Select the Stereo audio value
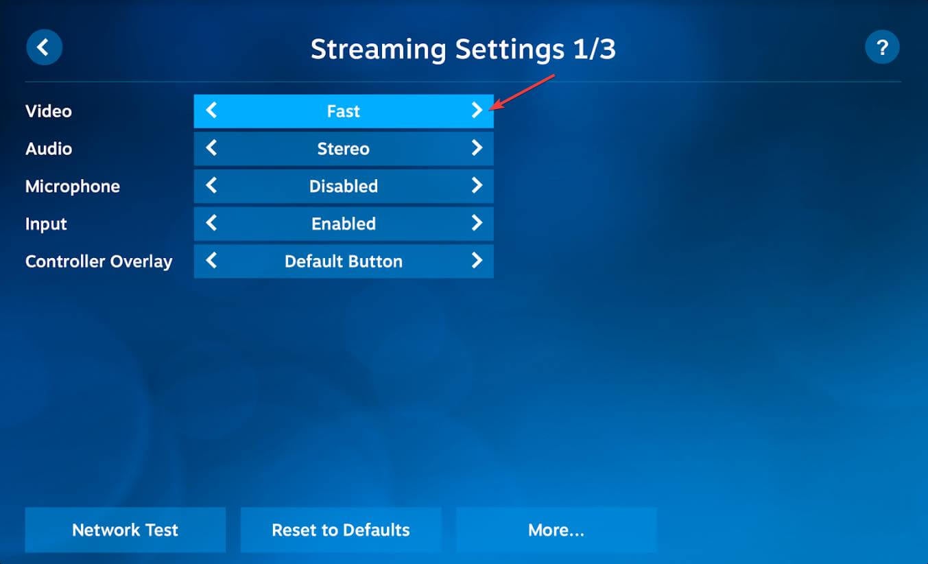The height and width of the screenshot is (564, 928). tap(344, 149)
